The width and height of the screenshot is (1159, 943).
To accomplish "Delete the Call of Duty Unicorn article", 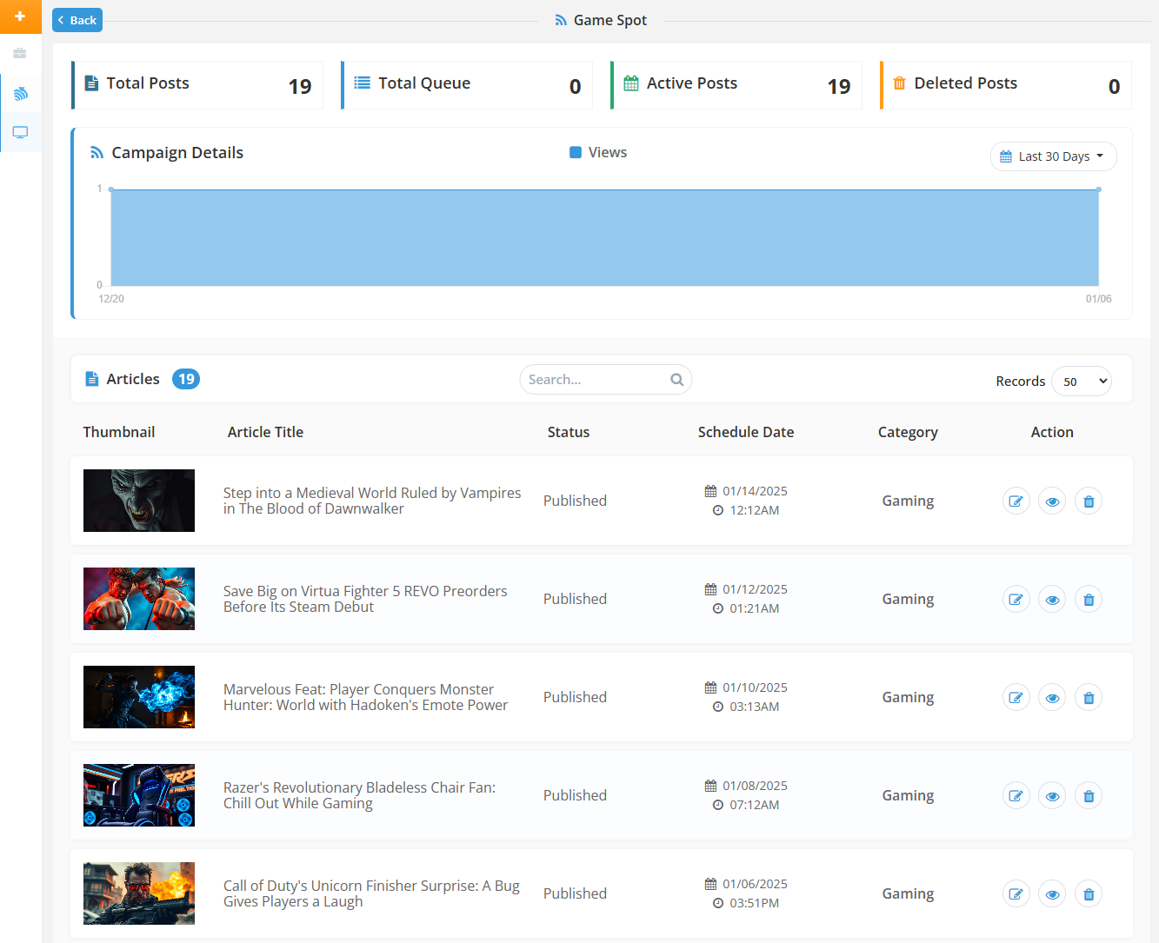I will (x=1089, y=893).
